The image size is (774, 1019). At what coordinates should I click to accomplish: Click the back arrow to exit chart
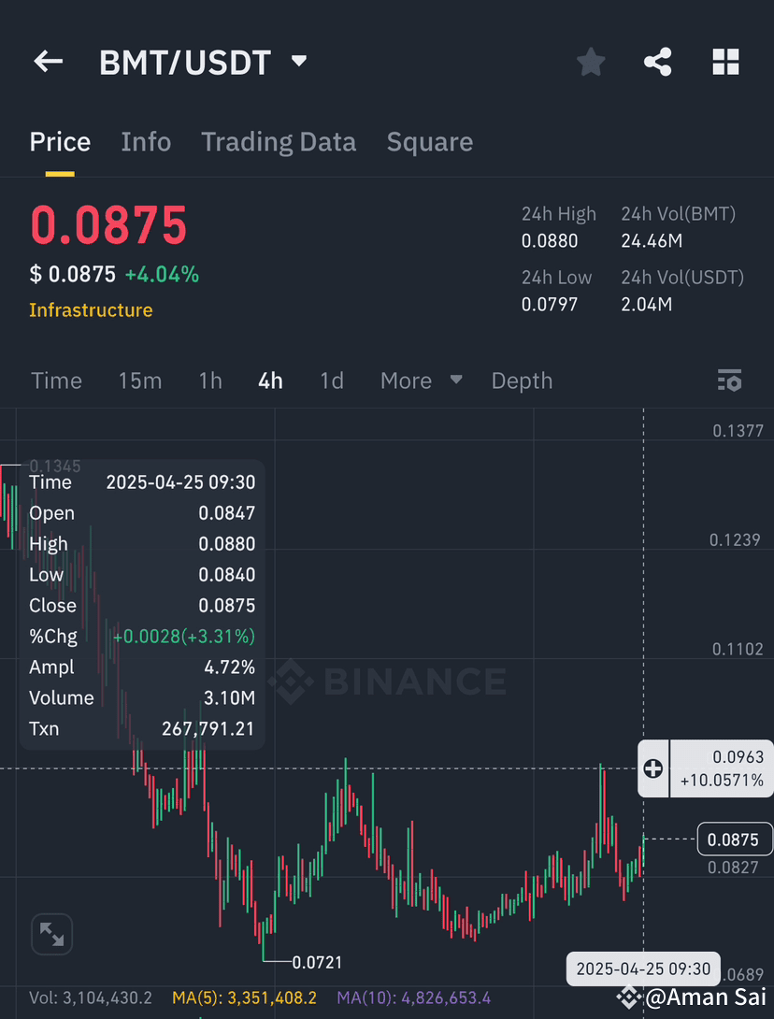[x=48, y=61]
